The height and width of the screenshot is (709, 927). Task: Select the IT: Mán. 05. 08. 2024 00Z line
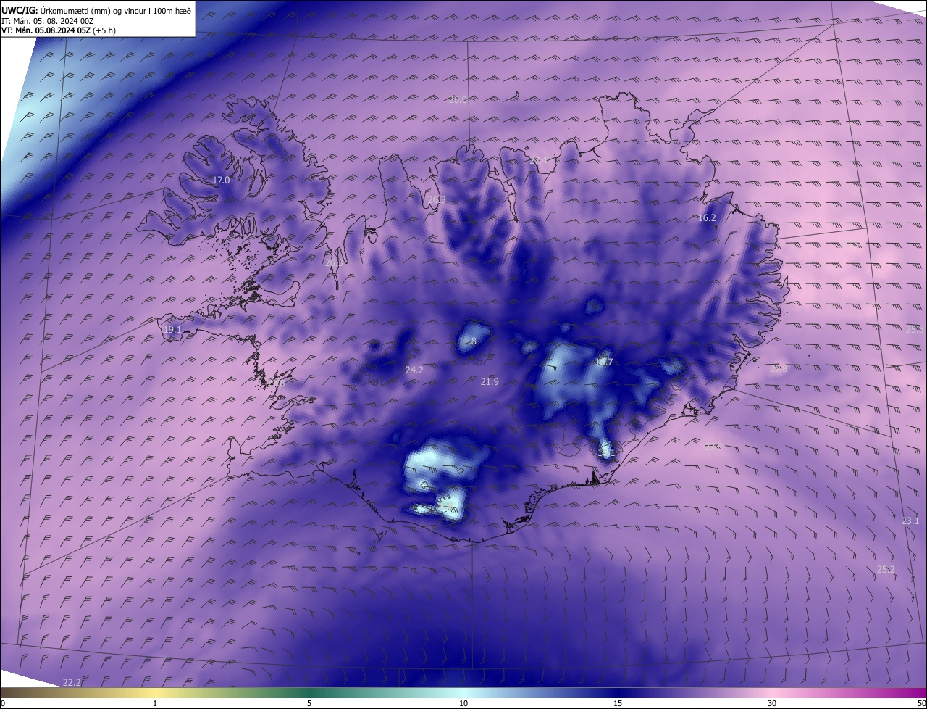tap(47, 21)
